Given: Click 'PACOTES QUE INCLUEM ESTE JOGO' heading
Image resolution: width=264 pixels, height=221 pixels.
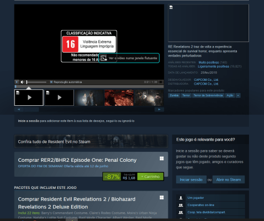Looking at the screenshot, I should coord(46,188).
